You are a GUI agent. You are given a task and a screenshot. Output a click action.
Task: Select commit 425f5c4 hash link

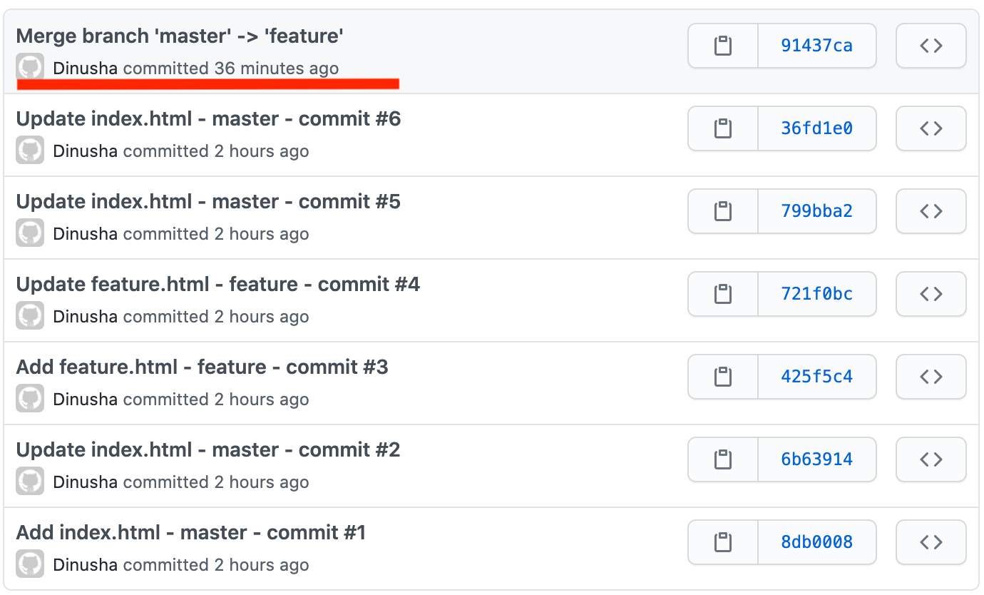click(817, 377)
